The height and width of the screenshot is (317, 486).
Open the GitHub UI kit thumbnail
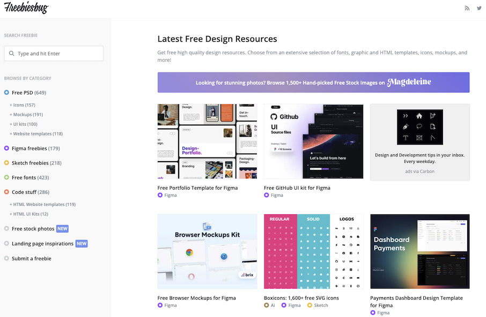[x=313, y=141]
